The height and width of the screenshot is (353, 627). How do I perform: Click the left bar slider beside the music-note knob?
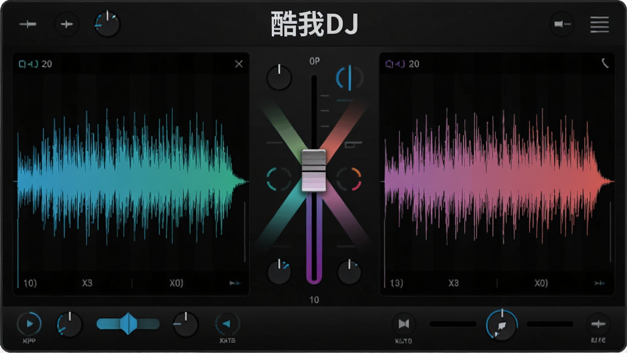(x=452, y=324)
